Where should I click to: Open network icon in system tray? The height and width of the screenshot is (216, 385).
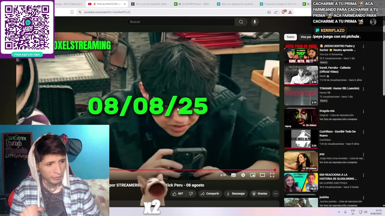[360, 212]
